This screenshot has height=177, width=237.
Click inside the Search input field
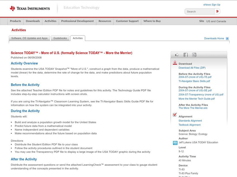199,12
